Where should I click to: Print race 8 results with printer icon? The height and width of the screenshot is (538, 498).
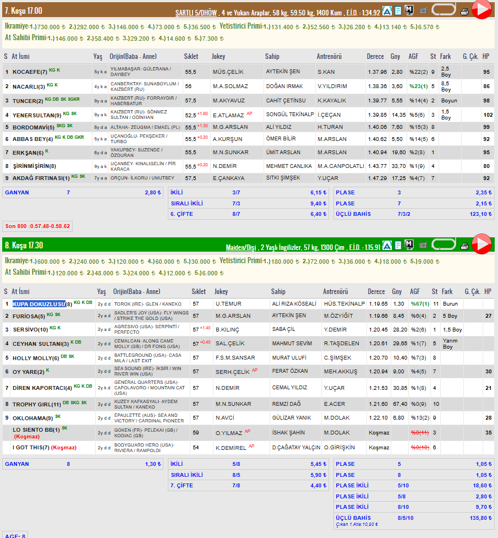pyautogui.click(x=464, y=246)
